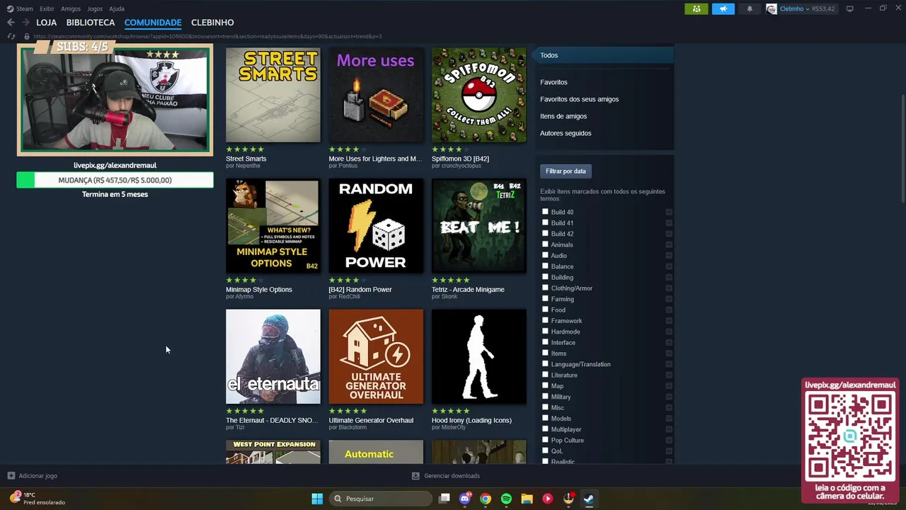906x510 pixels.
Task: Open the CLEBINHO profile tab
Action: point(212,23)
